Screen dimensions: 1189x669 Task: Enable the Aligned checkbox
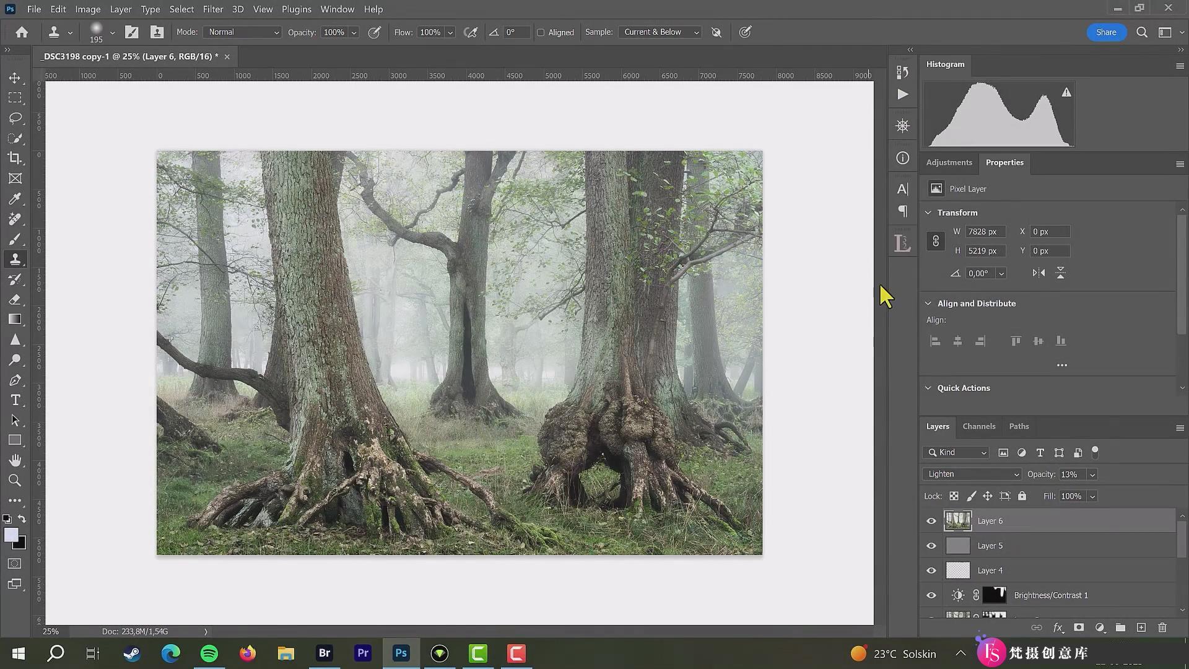(541, 32)
